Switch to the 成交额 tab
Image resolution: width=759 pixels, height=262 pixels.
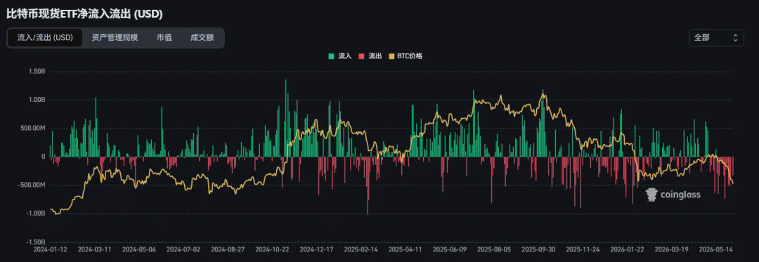(202, 38)
